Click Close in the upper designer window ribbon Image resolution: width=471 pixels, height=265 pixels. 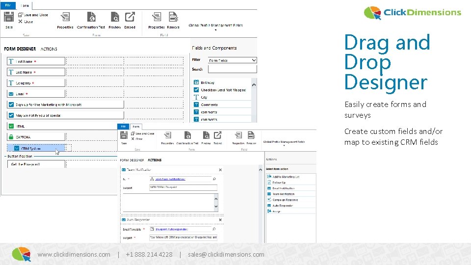tap(26, 22)
